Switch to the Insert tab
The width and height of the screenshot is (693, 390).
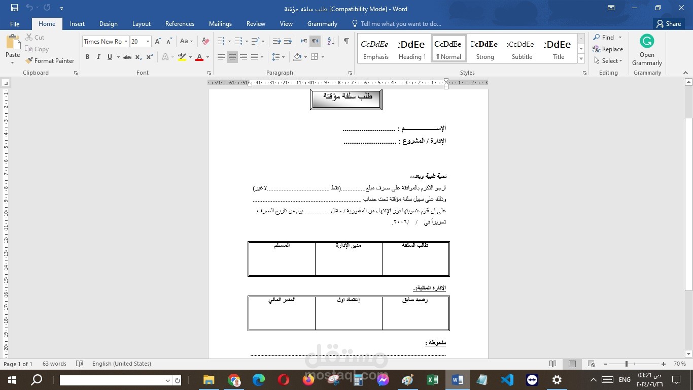[x=77, y=24]
